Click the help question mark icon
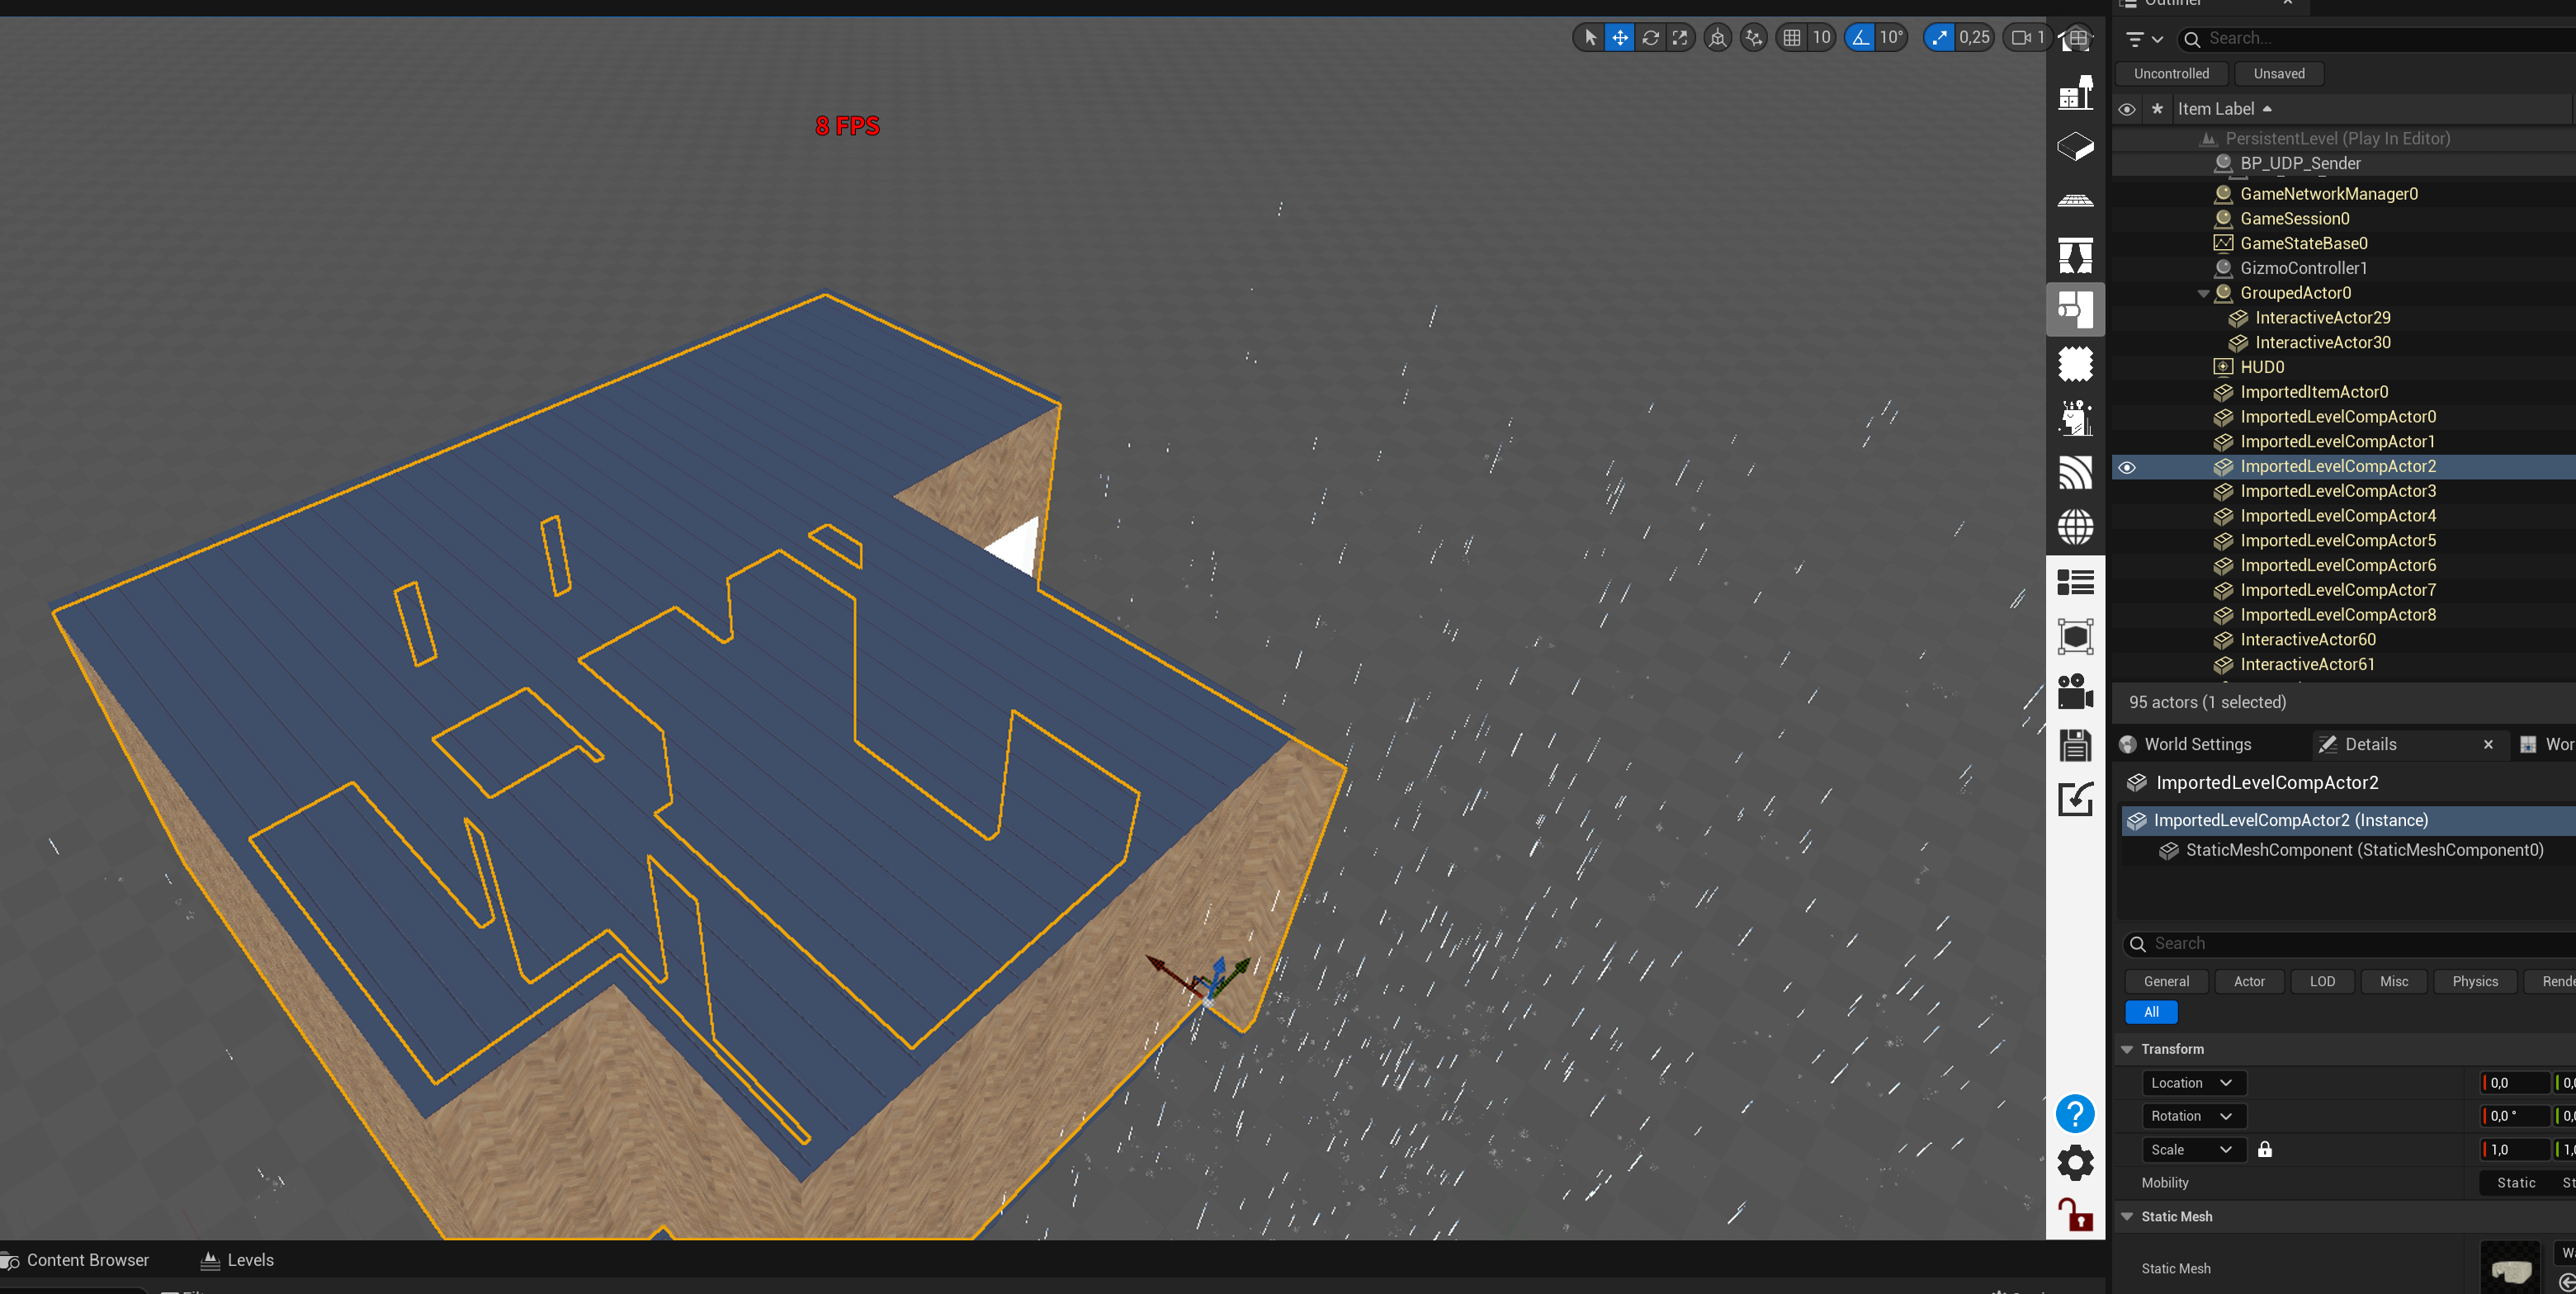Viewport: 2576px width, 1294px height. tap(2075, 1114)
